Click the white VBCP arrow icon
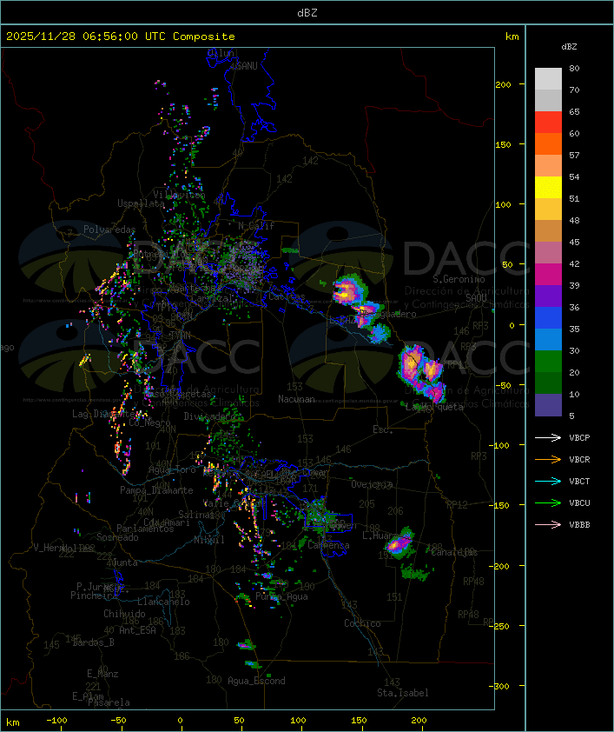The image size is (614, 732). click(548, 437)
